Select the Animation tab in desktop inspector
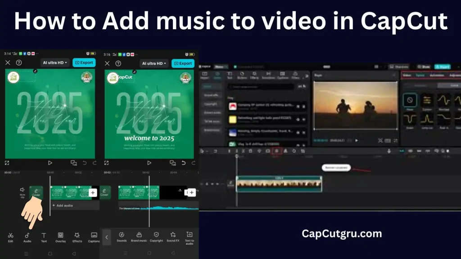The image size is (461, 259). pyautogui.click(x=437, y=75)
